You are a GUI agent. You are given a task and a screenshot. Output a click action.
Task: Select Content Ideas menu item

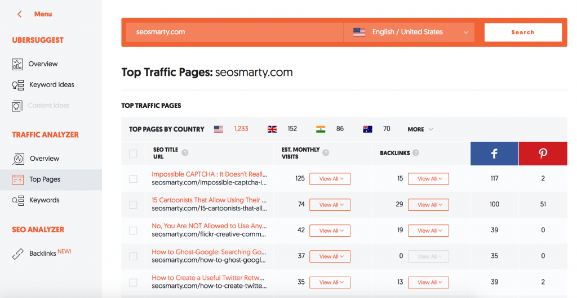(48, 106)
